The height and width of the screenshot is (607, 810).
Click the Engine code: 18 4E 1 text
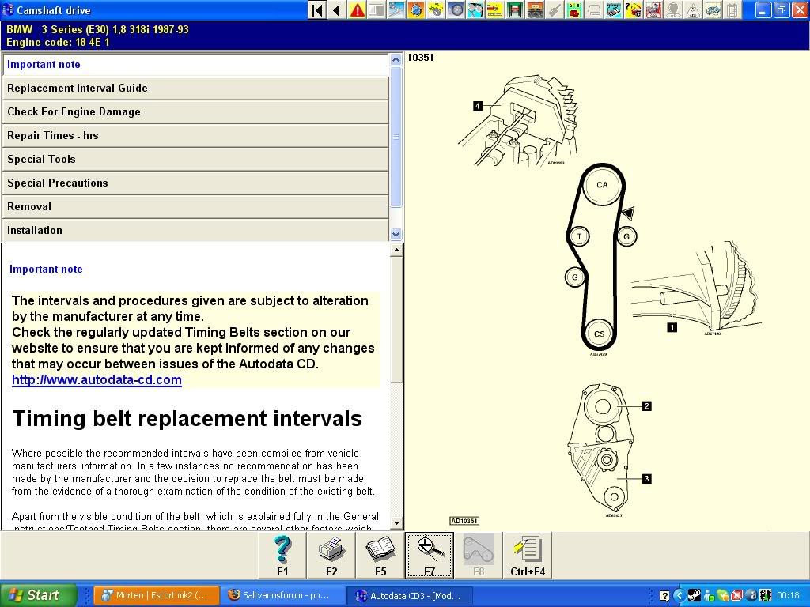58,43
